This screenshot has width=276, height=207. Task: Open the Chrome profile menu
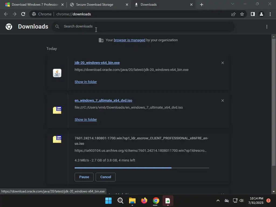click(261, 14)
